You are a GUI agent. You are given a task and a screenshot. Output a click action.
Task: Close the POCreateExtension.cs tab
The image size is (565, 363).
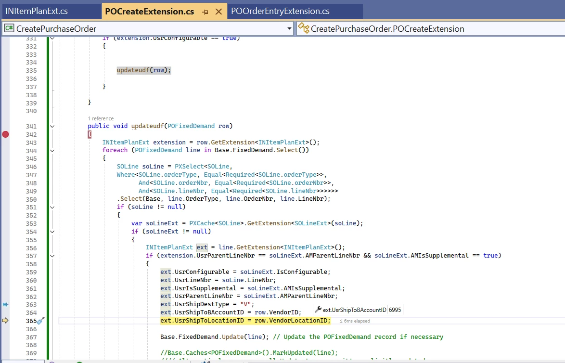tap(219, 11)
